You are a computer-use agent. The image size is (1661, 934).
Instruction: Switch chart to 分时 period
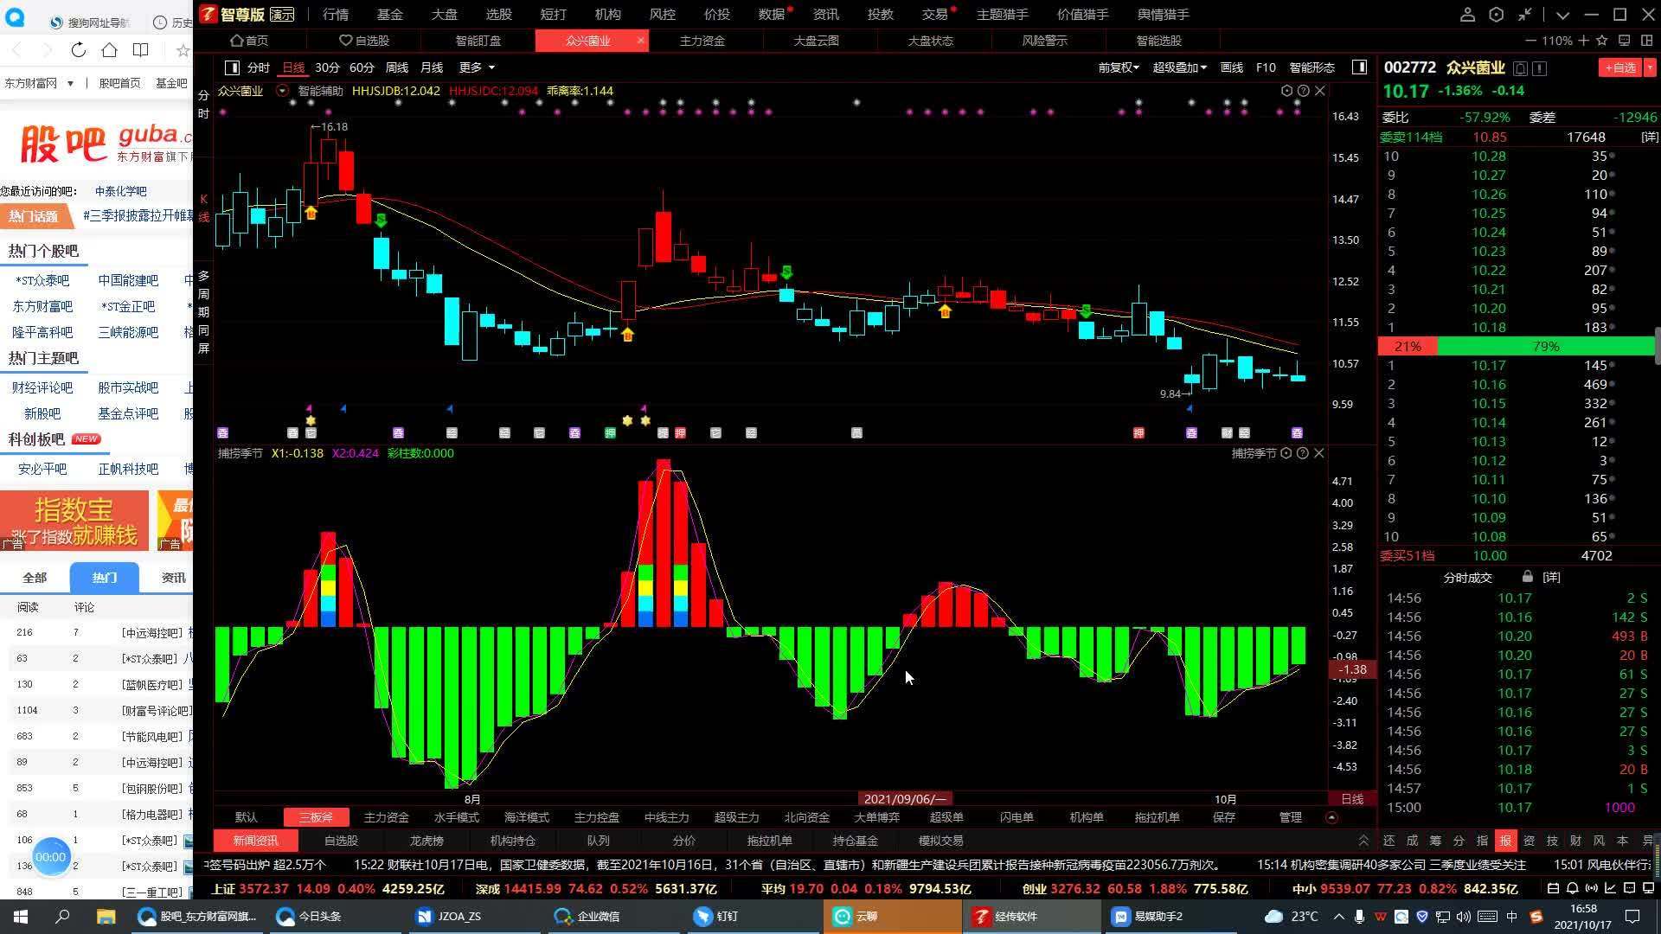(x=258, y=67)
